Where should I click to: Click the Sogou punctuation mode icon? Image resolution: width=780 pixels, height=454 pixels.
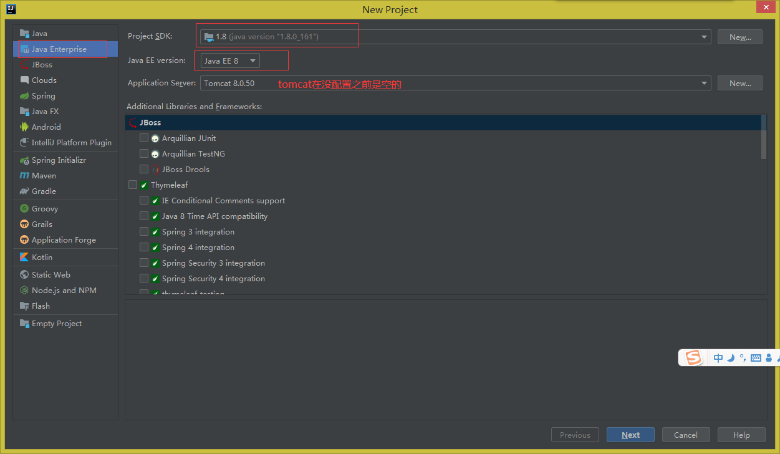(x=743, y=358)
